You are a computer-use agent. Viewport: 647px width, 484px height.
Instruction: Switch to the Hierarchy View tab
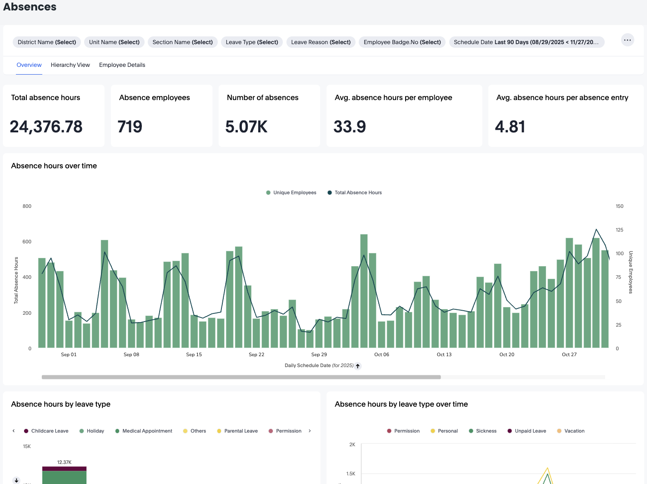[x=70, y=65]
